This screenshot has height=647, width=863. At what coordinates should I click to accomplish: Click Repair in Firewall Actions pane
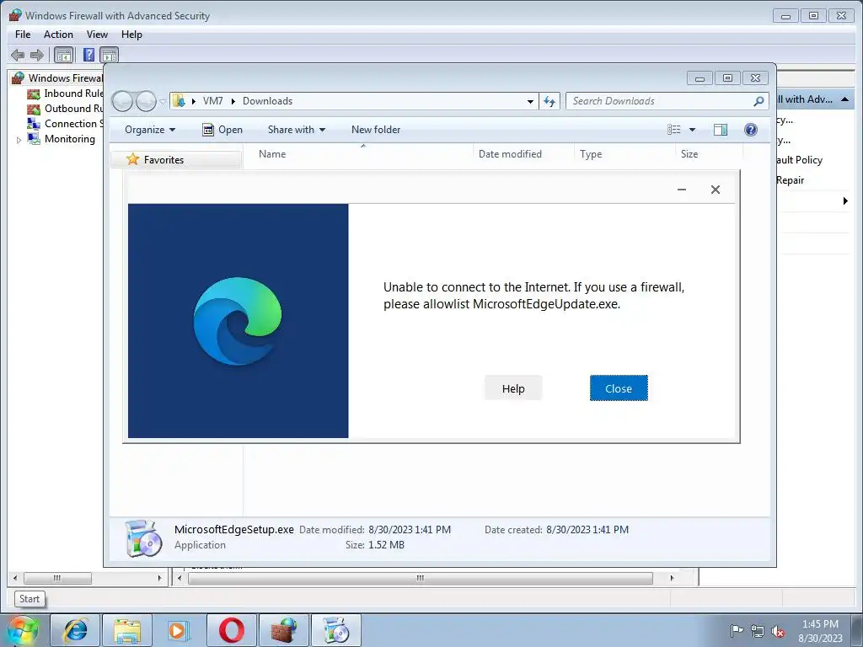[790, 180]
